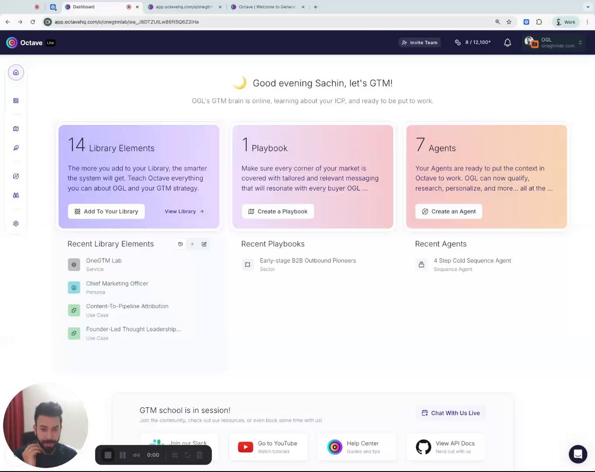Expand the browser tab search dropdown
The image size is (595, 472).
click(x=588, y=7)
